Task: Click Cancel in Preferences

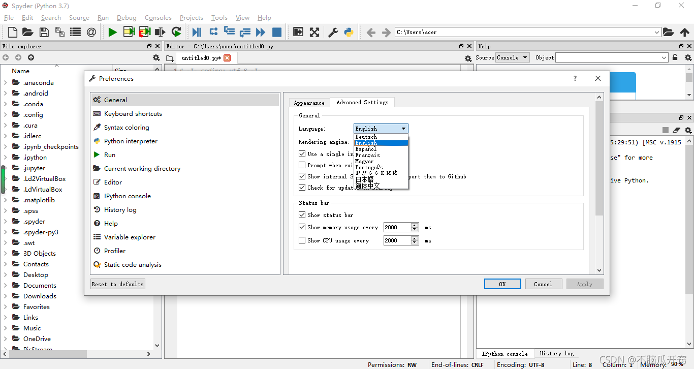Action: pyautogui.click(x=543, y=284)
